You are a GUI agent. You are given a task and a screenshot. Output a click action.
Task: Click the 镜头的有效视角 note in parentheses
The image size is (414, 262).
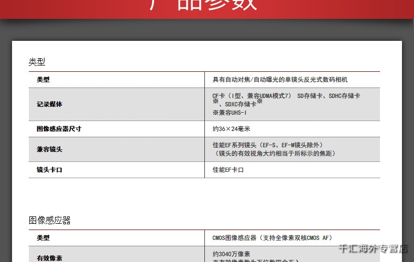tap(275, 154)
